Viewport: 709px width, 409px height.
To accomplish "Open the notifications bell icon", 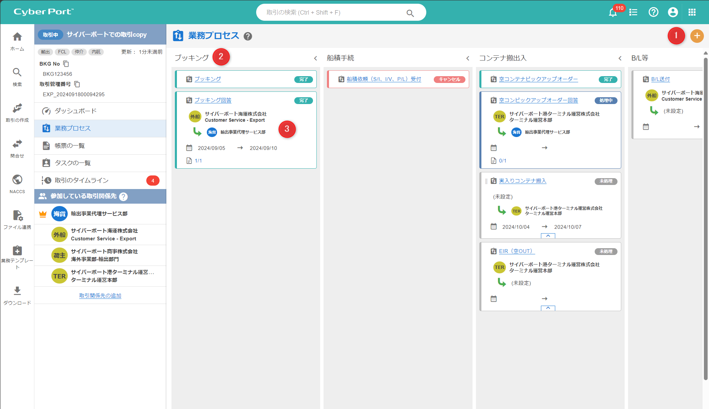I will [613, 13].
